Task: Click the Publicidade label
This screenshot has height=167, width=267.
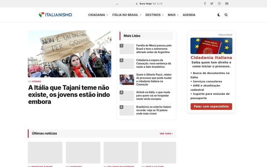Action: coord(225,35)
